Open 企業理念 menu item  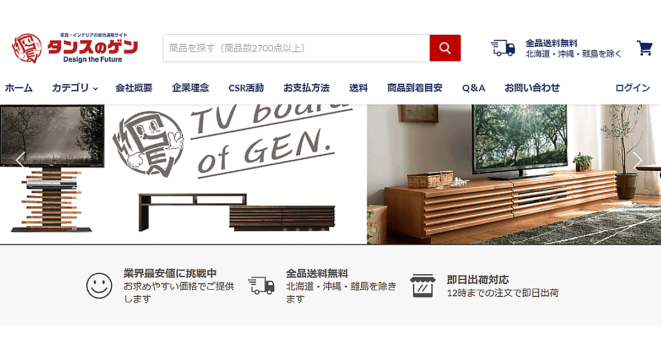pyautogui.click(x=191, y=88)
